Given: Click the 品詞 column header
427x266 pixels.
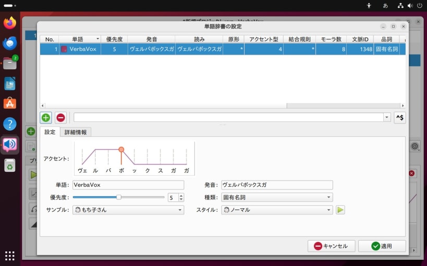Looking at the screenshot, I should click(386, 39).
